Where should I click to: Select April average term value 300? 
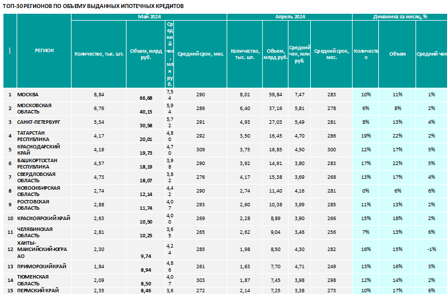click(x=331, y=150)
